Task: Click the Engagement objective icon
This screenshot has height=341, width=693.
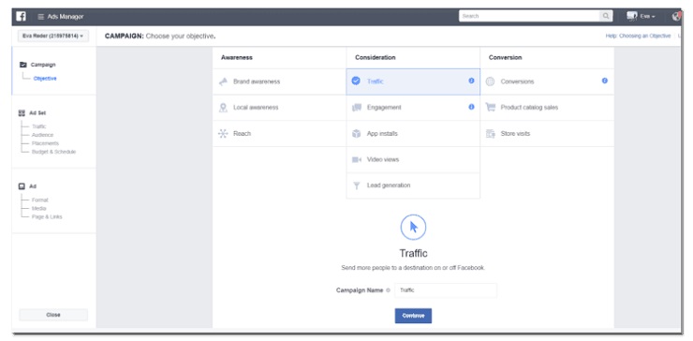Action: pos(357,108)
